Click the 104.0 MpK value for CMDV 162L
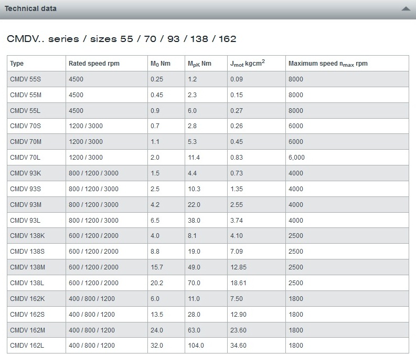Viewport: 416px width, 354px height. point(196,345)
